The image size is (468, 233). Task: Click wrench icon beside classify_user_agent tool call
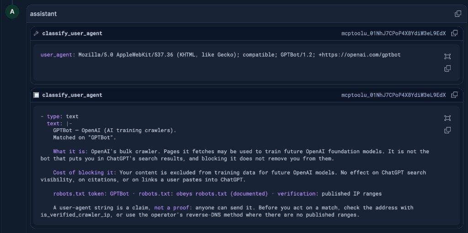click(x=36, y=33)
